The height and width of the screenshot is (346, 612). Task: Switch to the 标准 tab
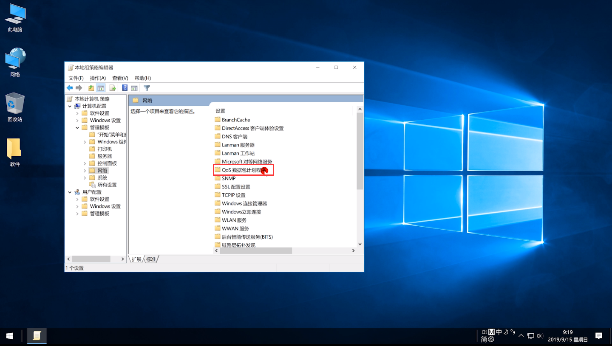click(x=151, y=259)
